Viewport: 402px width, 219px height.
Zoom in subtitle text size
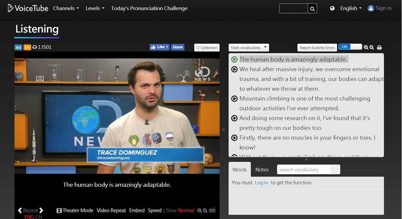(366, 48)
